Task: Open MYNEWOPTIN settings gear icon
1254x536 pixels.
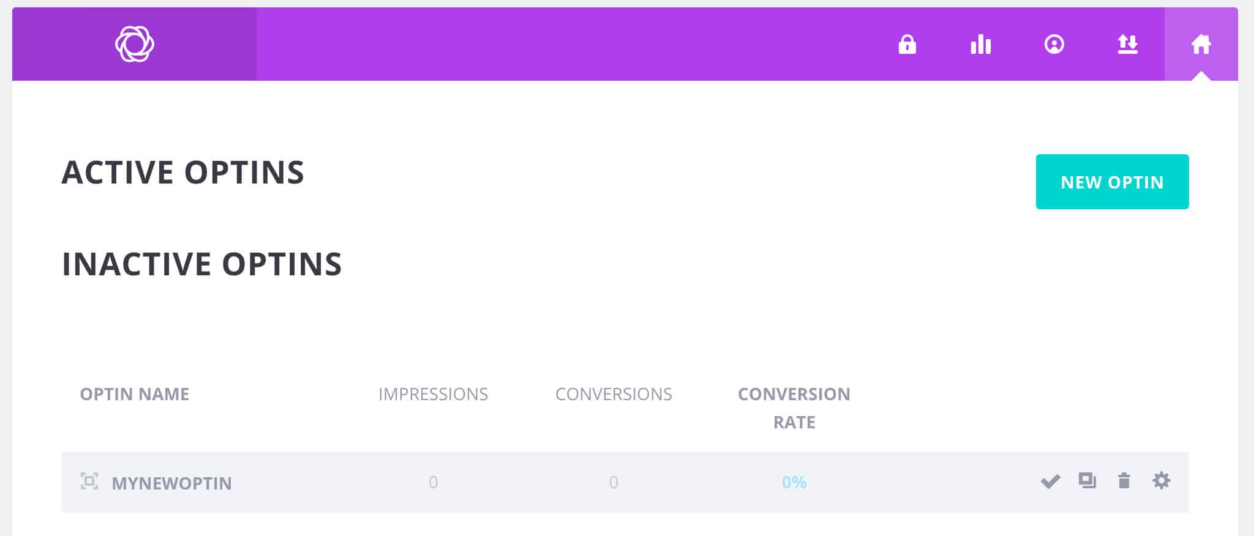Action: click(1161, 480)
